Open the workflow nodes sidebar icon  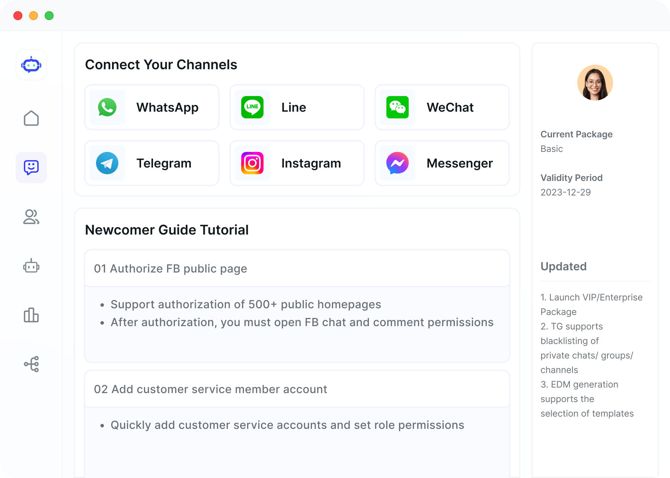pos(31,364)
